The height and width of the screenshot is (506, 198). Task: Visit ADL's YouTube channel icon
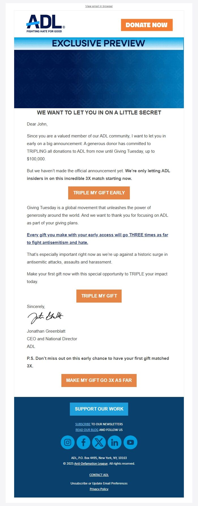(130, 442)
